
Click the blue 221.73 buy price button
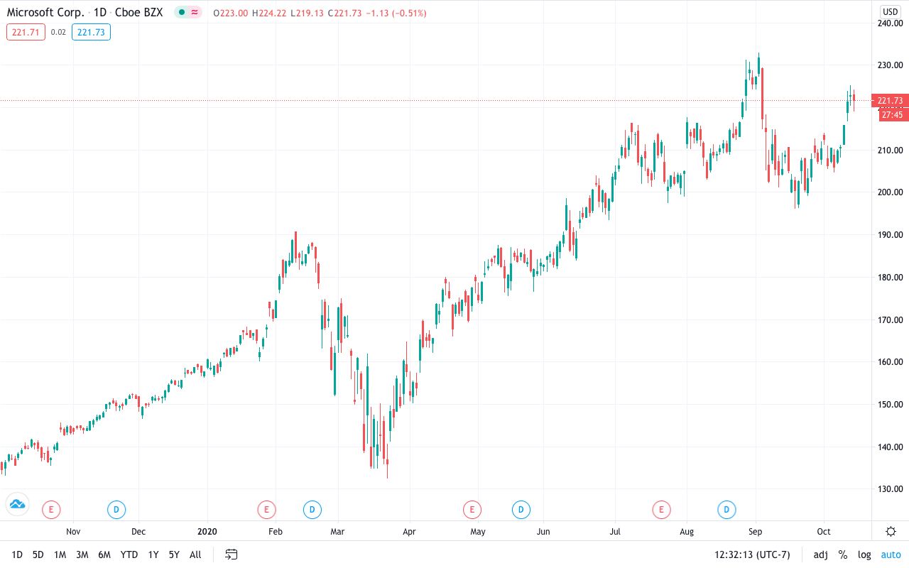click(91, 32)
